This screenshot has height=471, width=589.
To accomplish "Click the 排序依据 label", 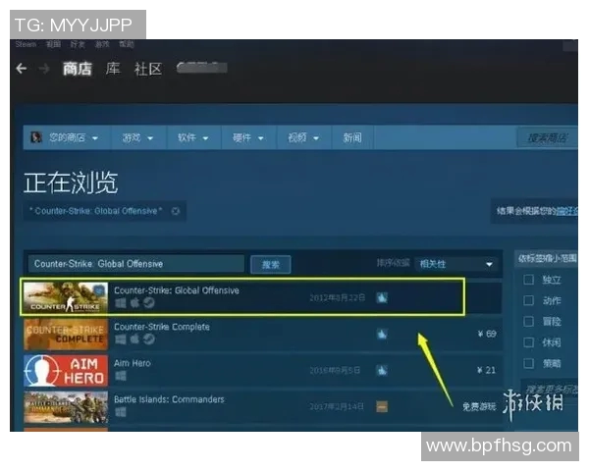I will coord(393,263).
